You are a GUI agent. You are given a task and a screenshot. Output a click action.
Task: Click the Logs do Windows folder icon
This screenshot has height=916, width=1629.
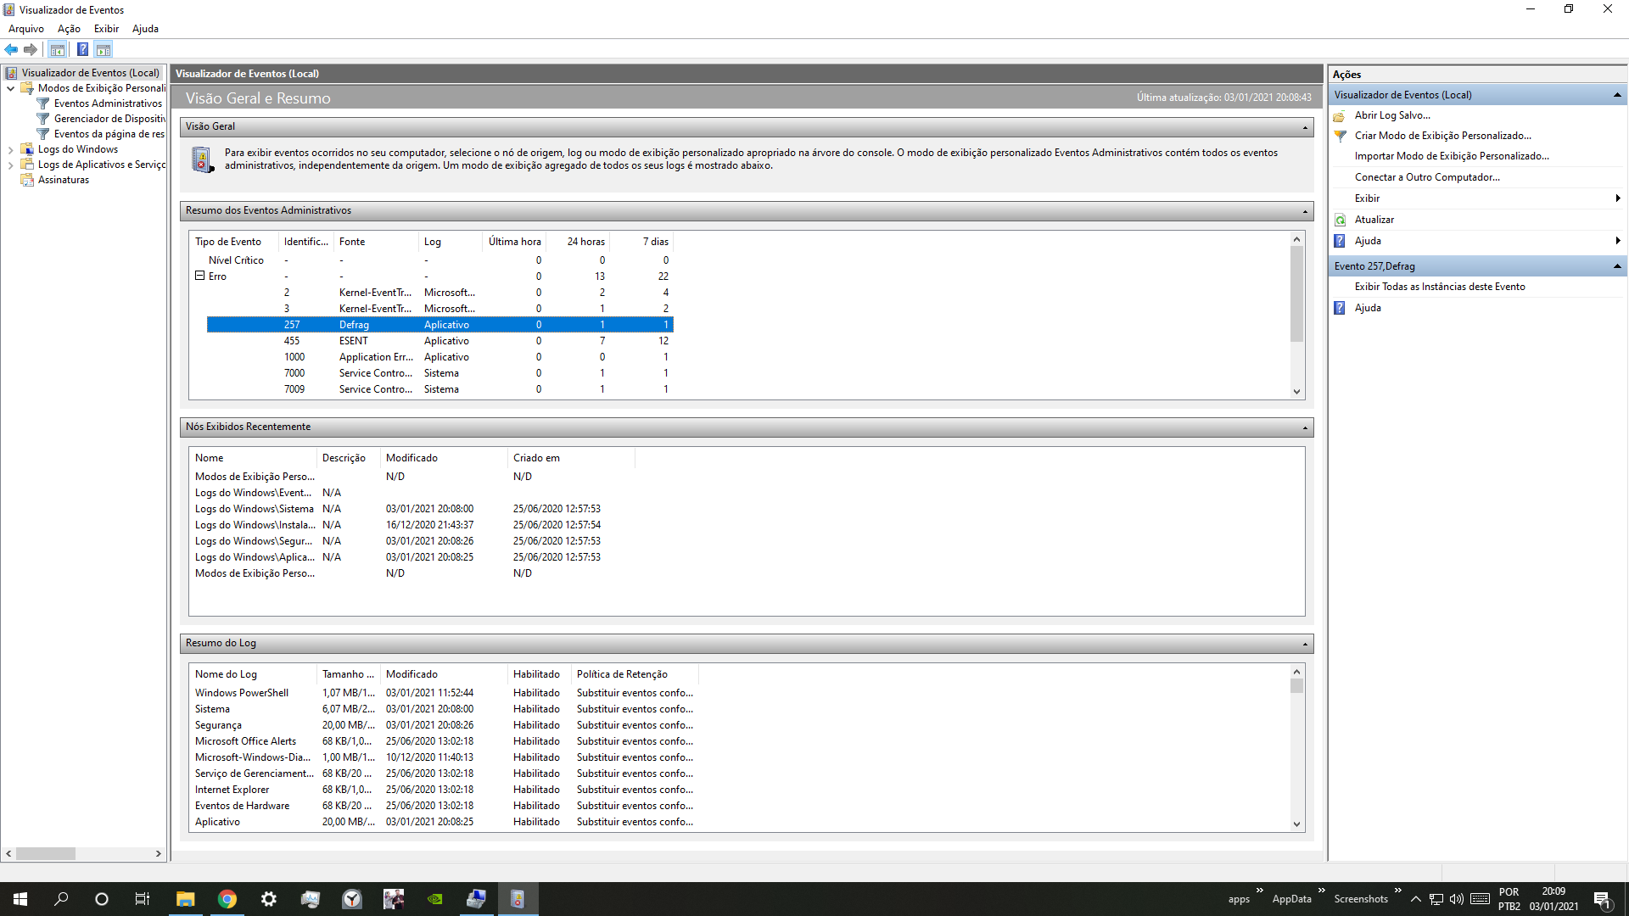click(27, 149)
